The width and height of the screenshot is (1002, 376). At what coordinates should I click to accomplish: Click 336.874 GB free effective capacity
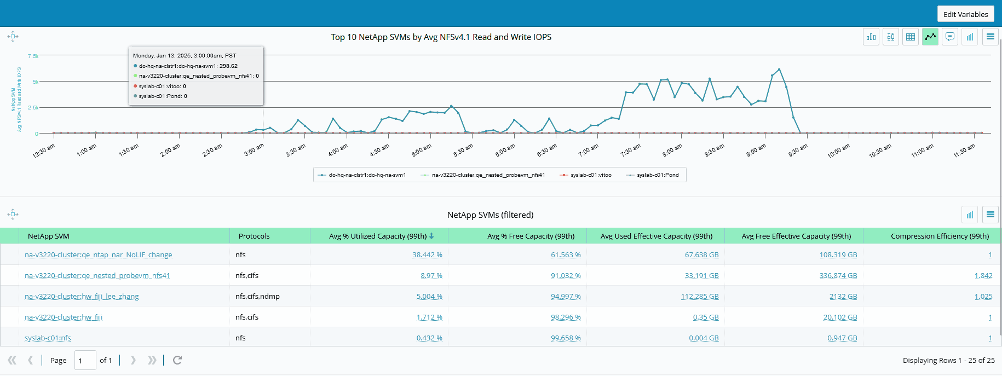(838, 275)
